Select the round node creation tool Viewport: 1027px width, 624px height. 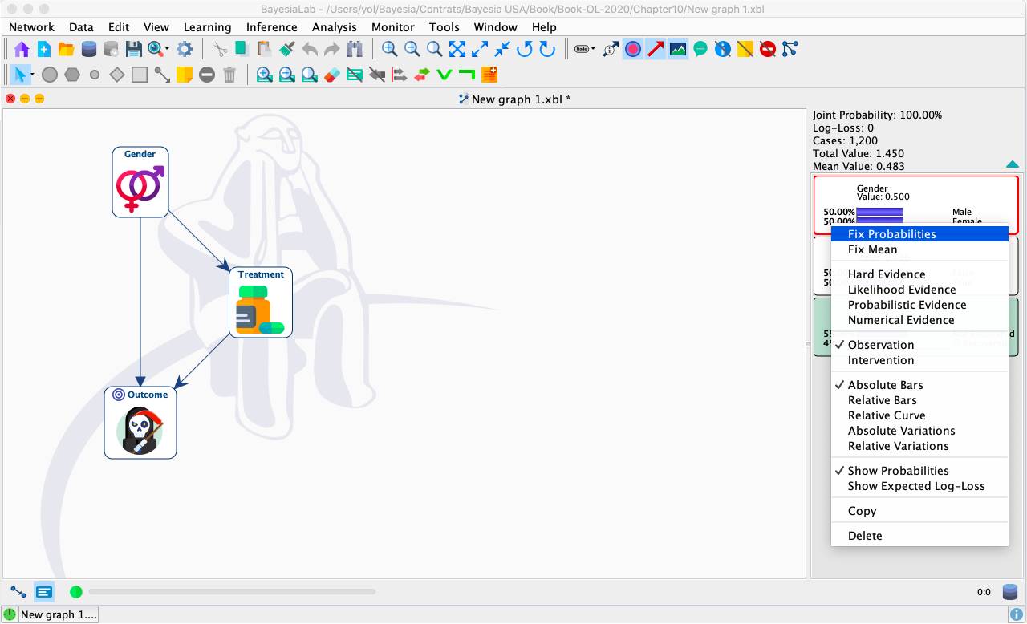click(x=50, y=75)
